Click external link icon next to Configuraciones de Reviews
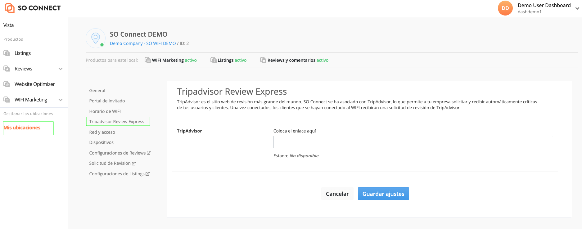Image resolution: width=582 pixels, height=229 pixels. (149, 153)
